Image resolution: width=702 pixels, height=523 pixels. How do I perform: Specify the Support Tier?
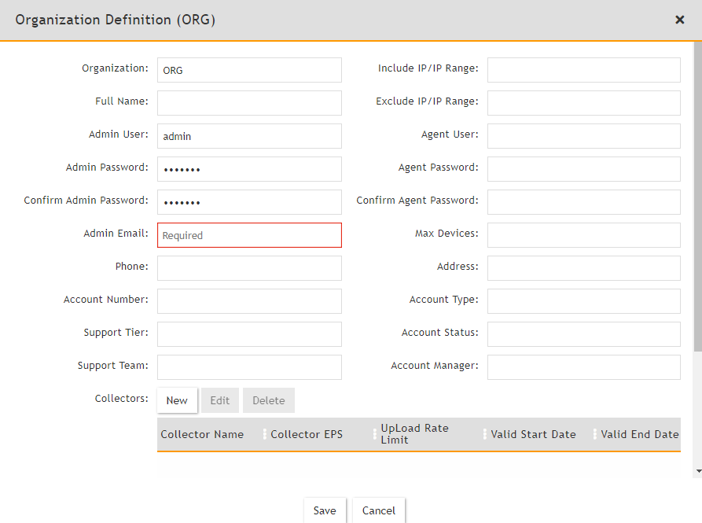[x=249, y=334]
